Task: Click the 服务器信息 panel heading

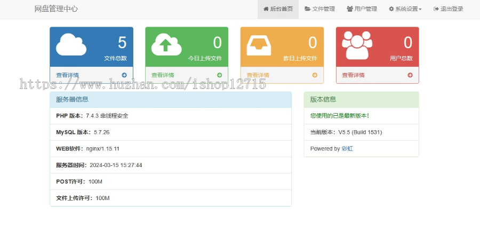Action: pos(171,99)
